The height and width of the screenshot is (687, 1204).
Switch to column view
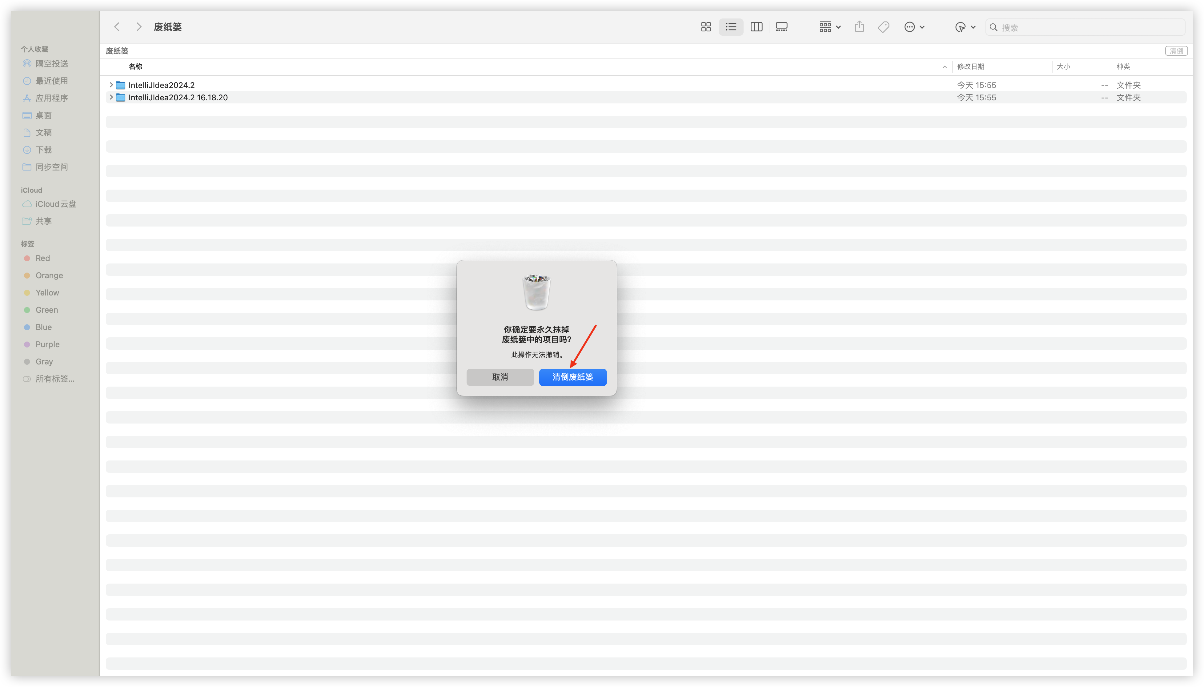pyautogui.click(x=756, y=27)
